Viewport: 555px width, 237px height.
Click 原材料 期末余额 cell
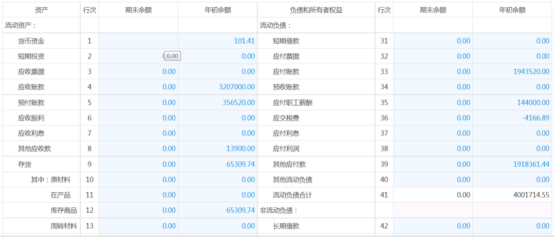pos(138,180)
